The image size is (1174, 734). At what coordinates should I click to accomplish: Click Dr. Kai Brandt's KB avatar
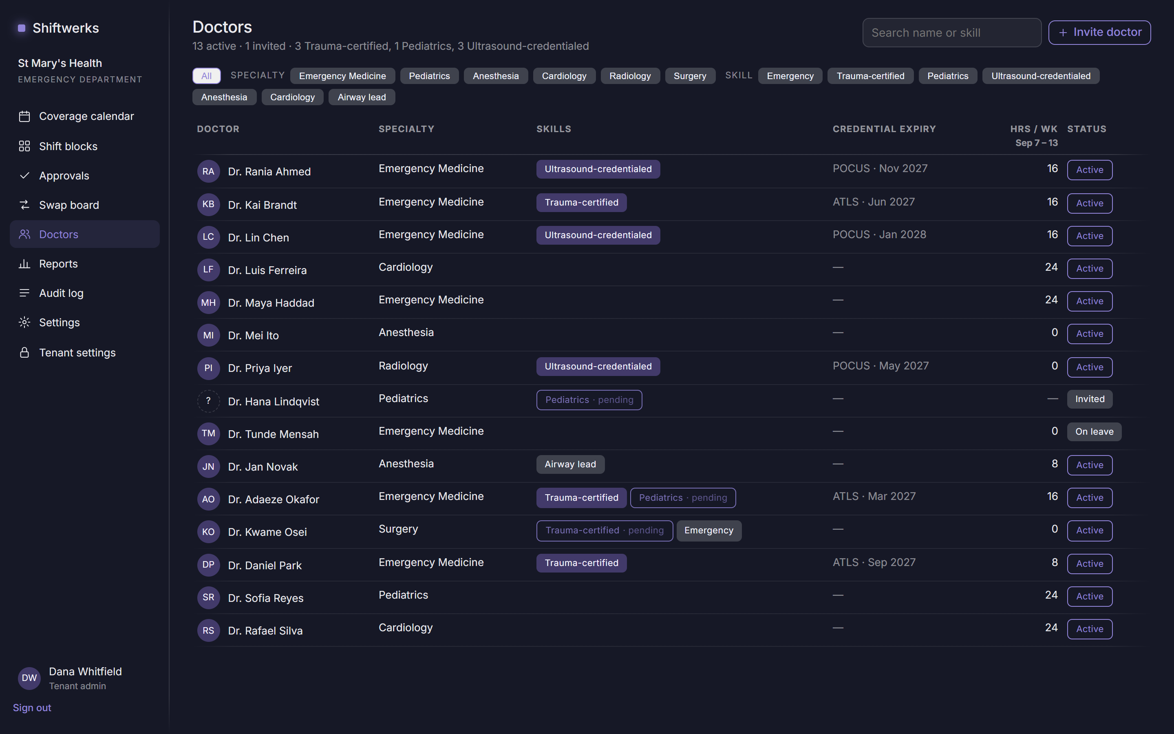208,204
